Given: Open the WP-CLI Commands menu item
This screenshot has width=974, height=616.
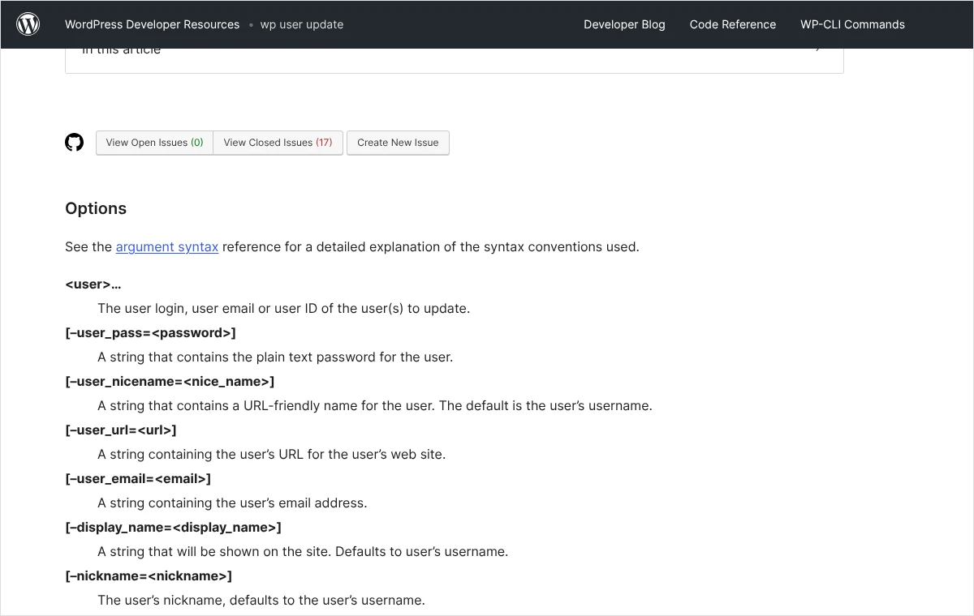Looking at the screenshot, I should 852,24.
